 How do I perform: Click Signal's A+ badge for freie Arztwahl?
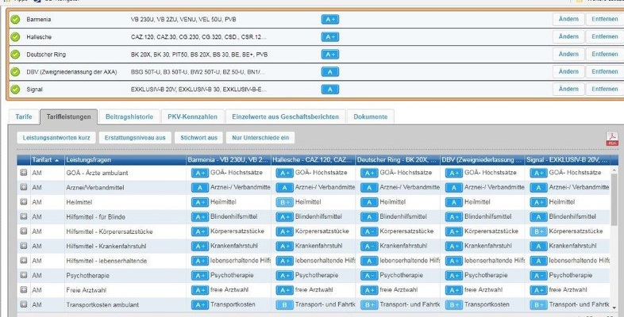tap(538, 290)
